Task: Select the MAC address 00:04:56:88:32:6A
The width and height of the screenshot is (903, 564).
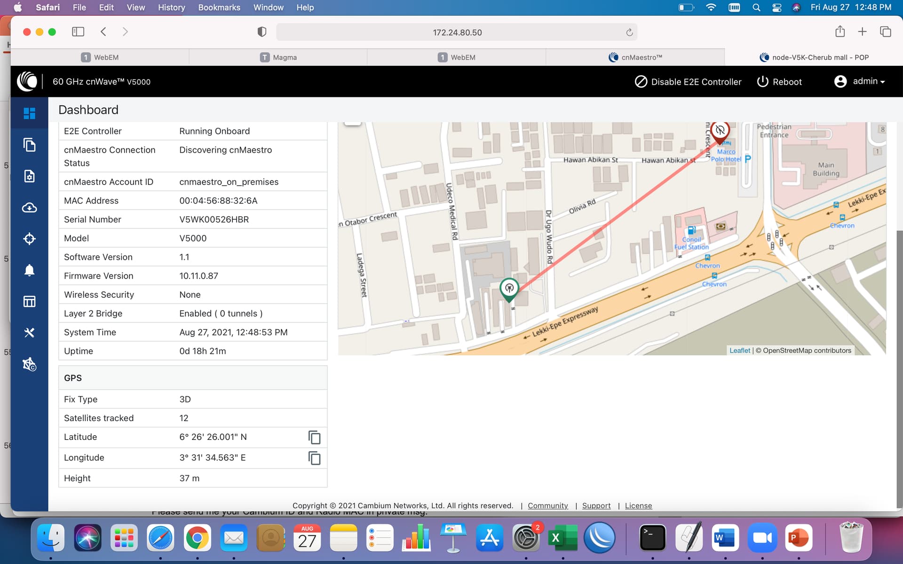Action: [x=218, y=201]
